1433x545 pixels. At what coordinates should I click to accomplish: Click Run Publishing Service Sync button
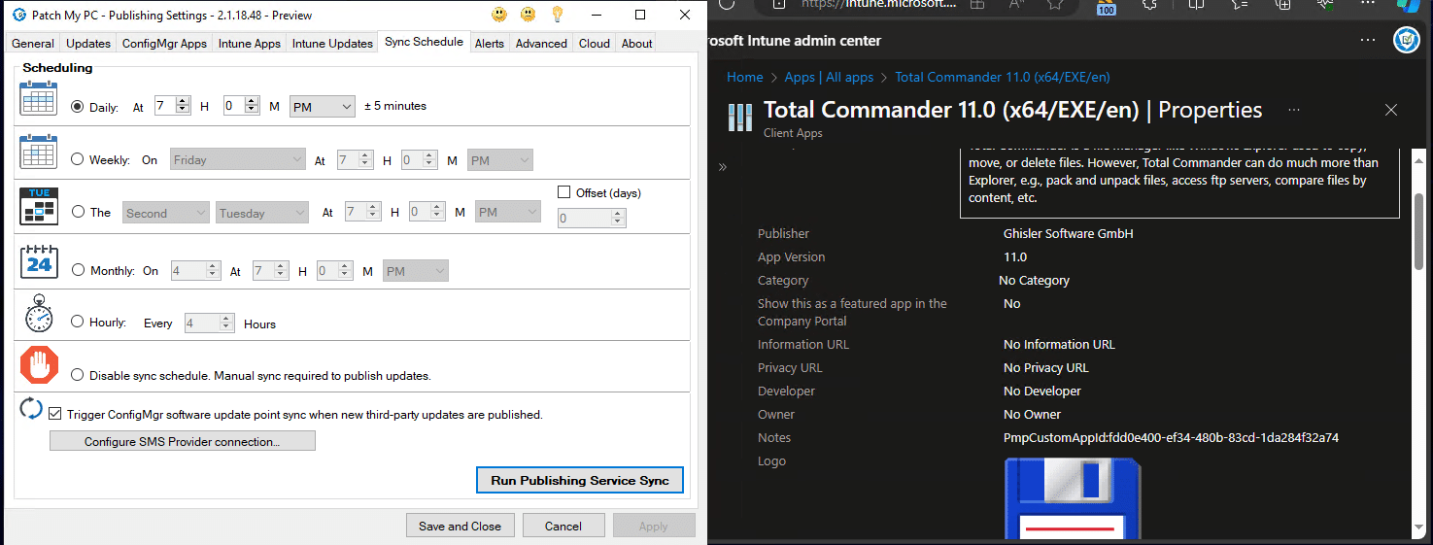[x=580, y=480]
